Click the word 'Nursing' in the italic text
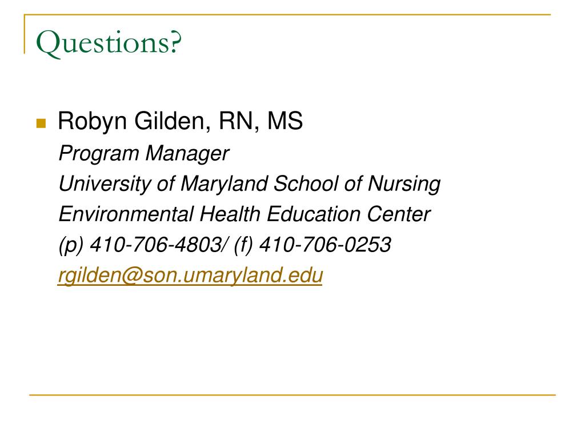585x439 pixels. 404,184
